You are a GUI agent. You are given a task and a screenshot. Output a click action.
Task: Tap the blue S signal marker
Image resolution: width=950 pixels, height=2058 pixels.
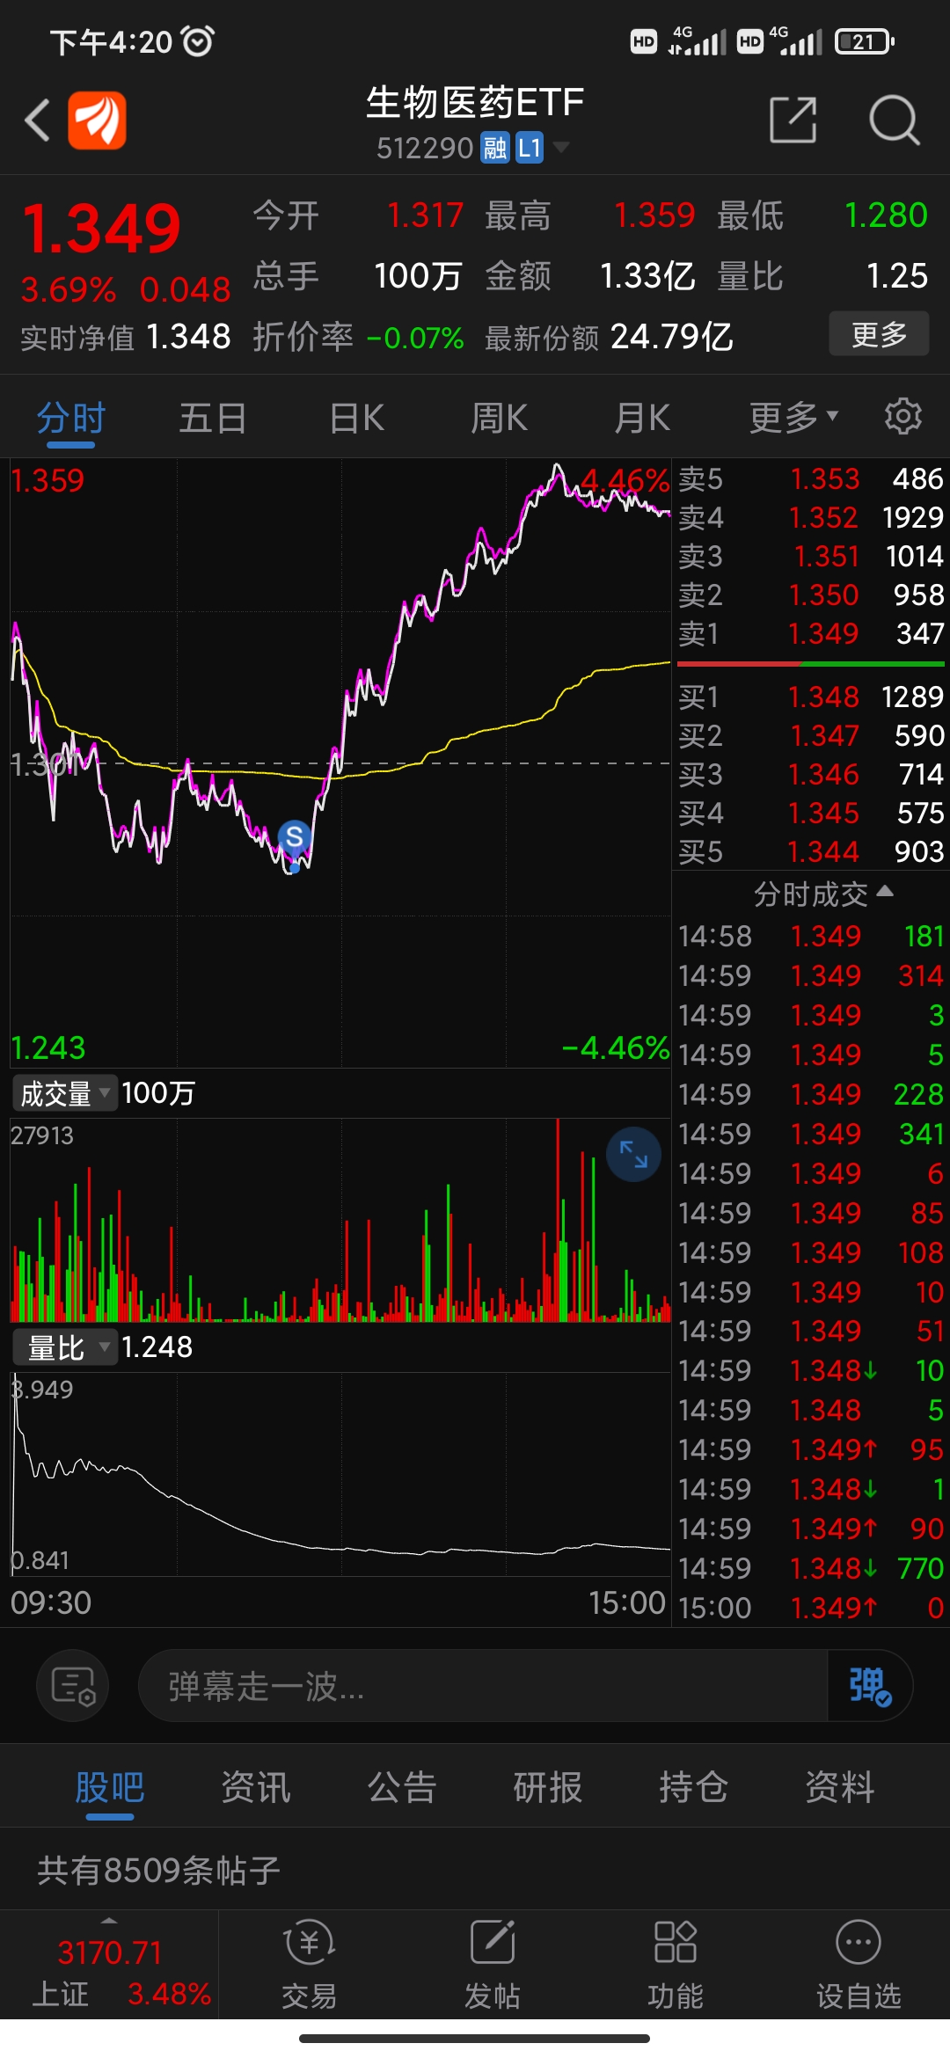295,836
